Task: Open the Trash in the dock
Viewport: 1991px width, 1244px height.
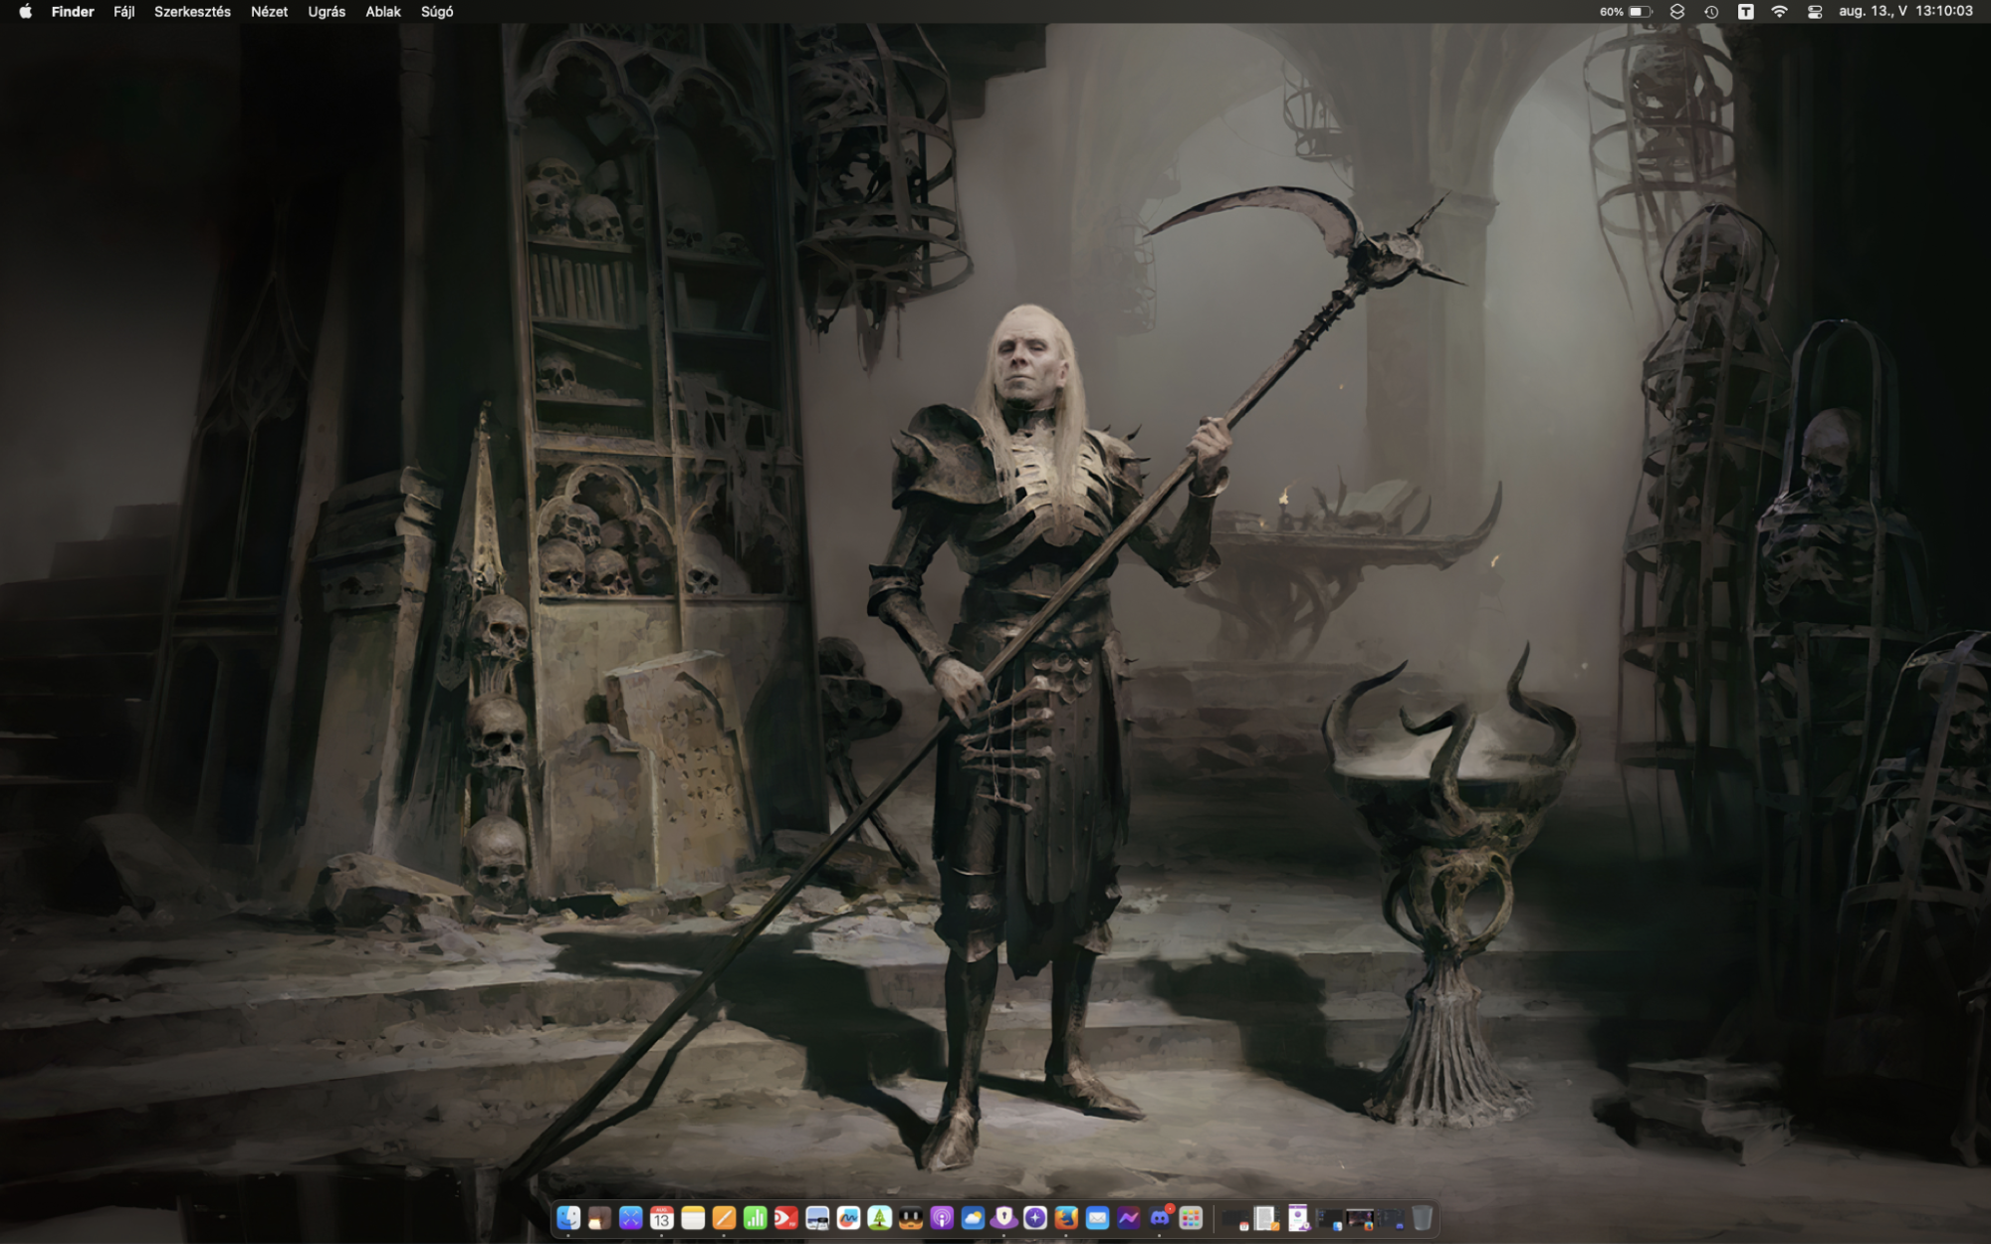Action: 1423,1218
